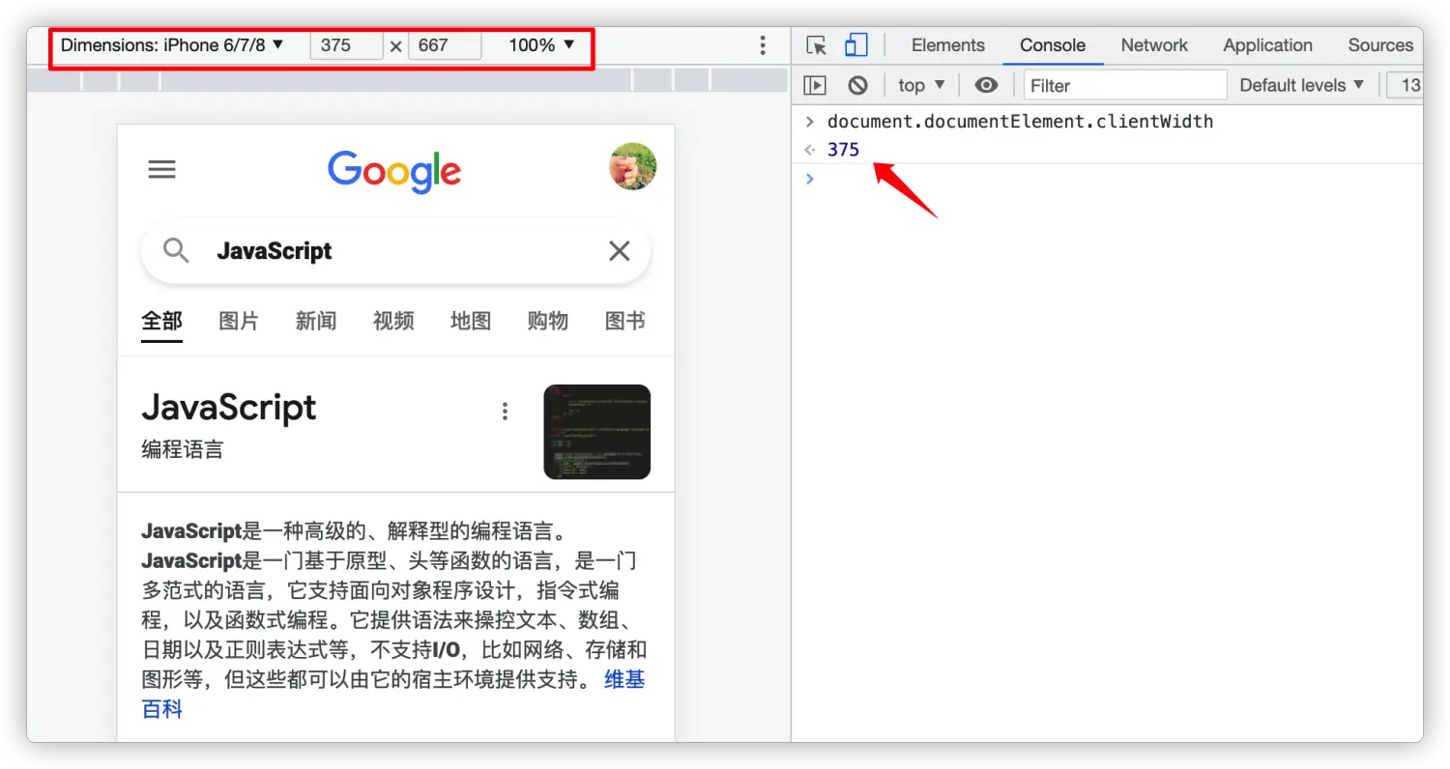
Task: Select the 购物 search tab
Action: click(548, 321)
